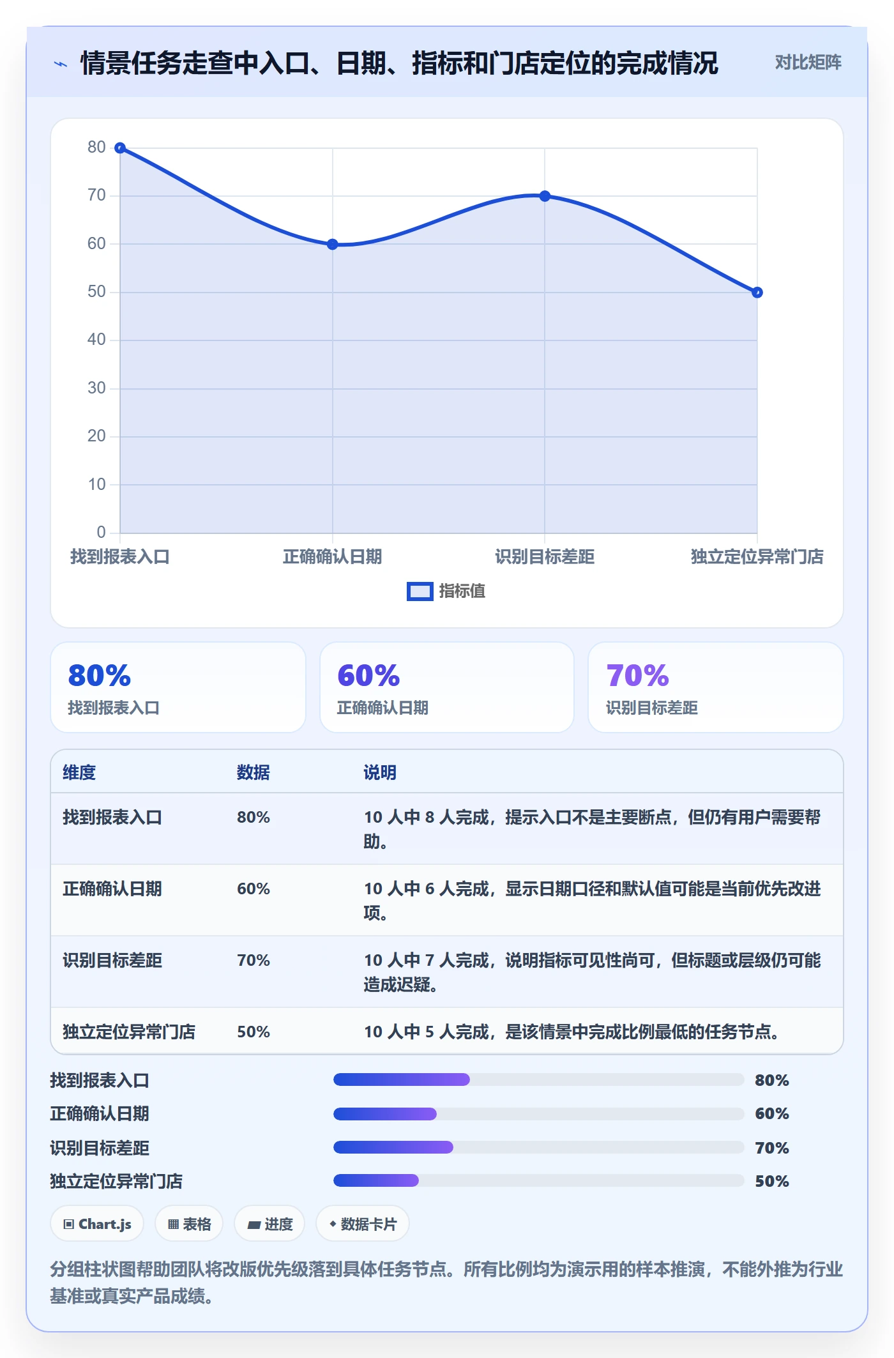Screen dimensions: 894x1358
Task: Click the diamond icon in 数据卡片 chip
Action: click(333, 1224)
